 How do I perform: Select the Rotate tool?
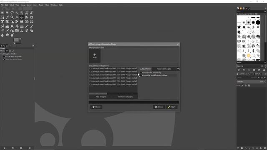click(7, 22)
